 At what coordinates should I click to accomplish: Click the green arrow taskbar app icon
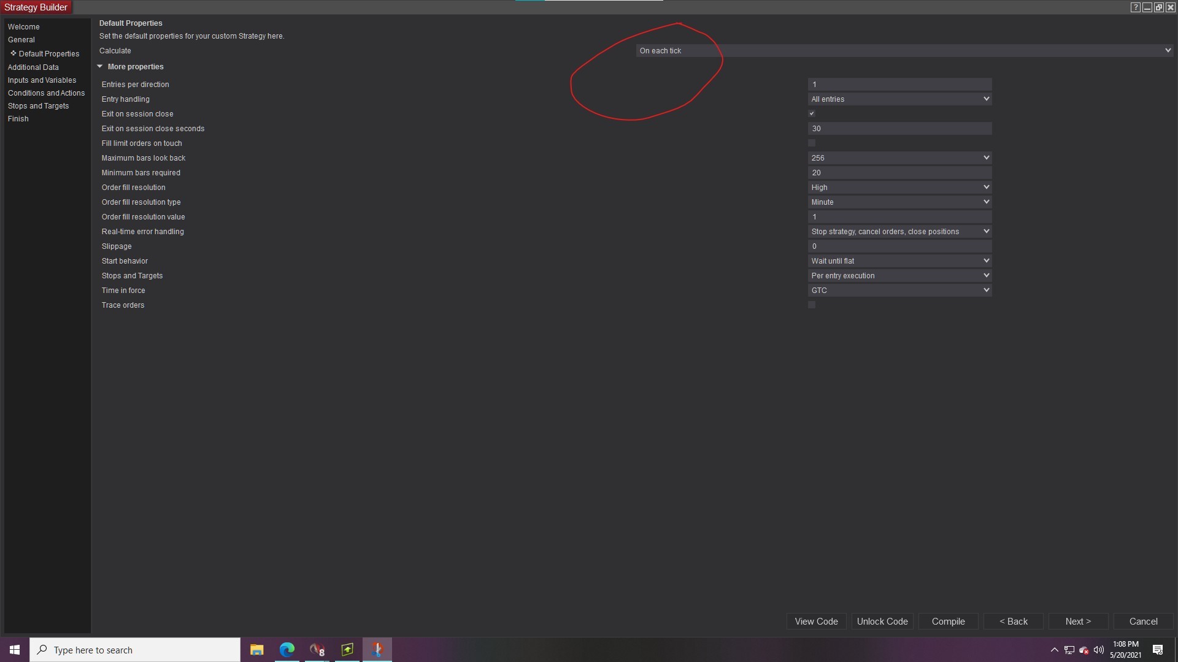tap(347, 650)
